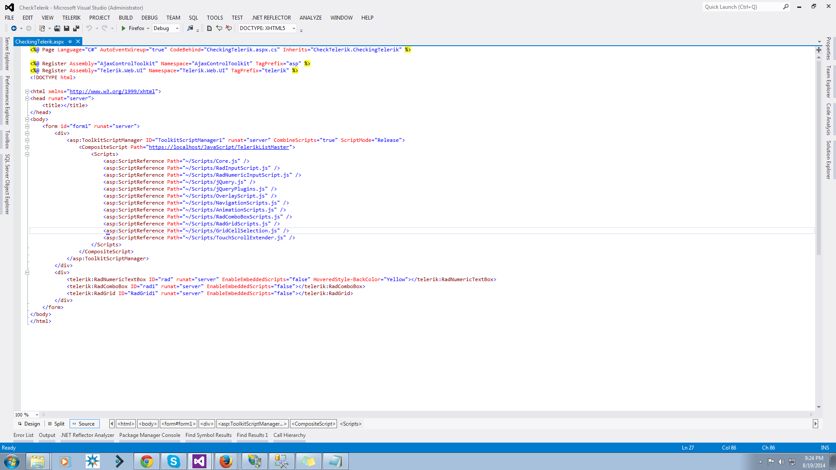Click the comment out selection icon
836x470 pixels.
click(219, 28)
